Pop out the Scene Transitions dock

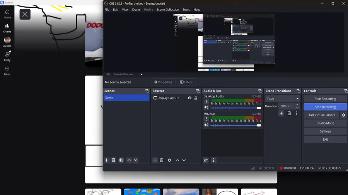(298, 91)
